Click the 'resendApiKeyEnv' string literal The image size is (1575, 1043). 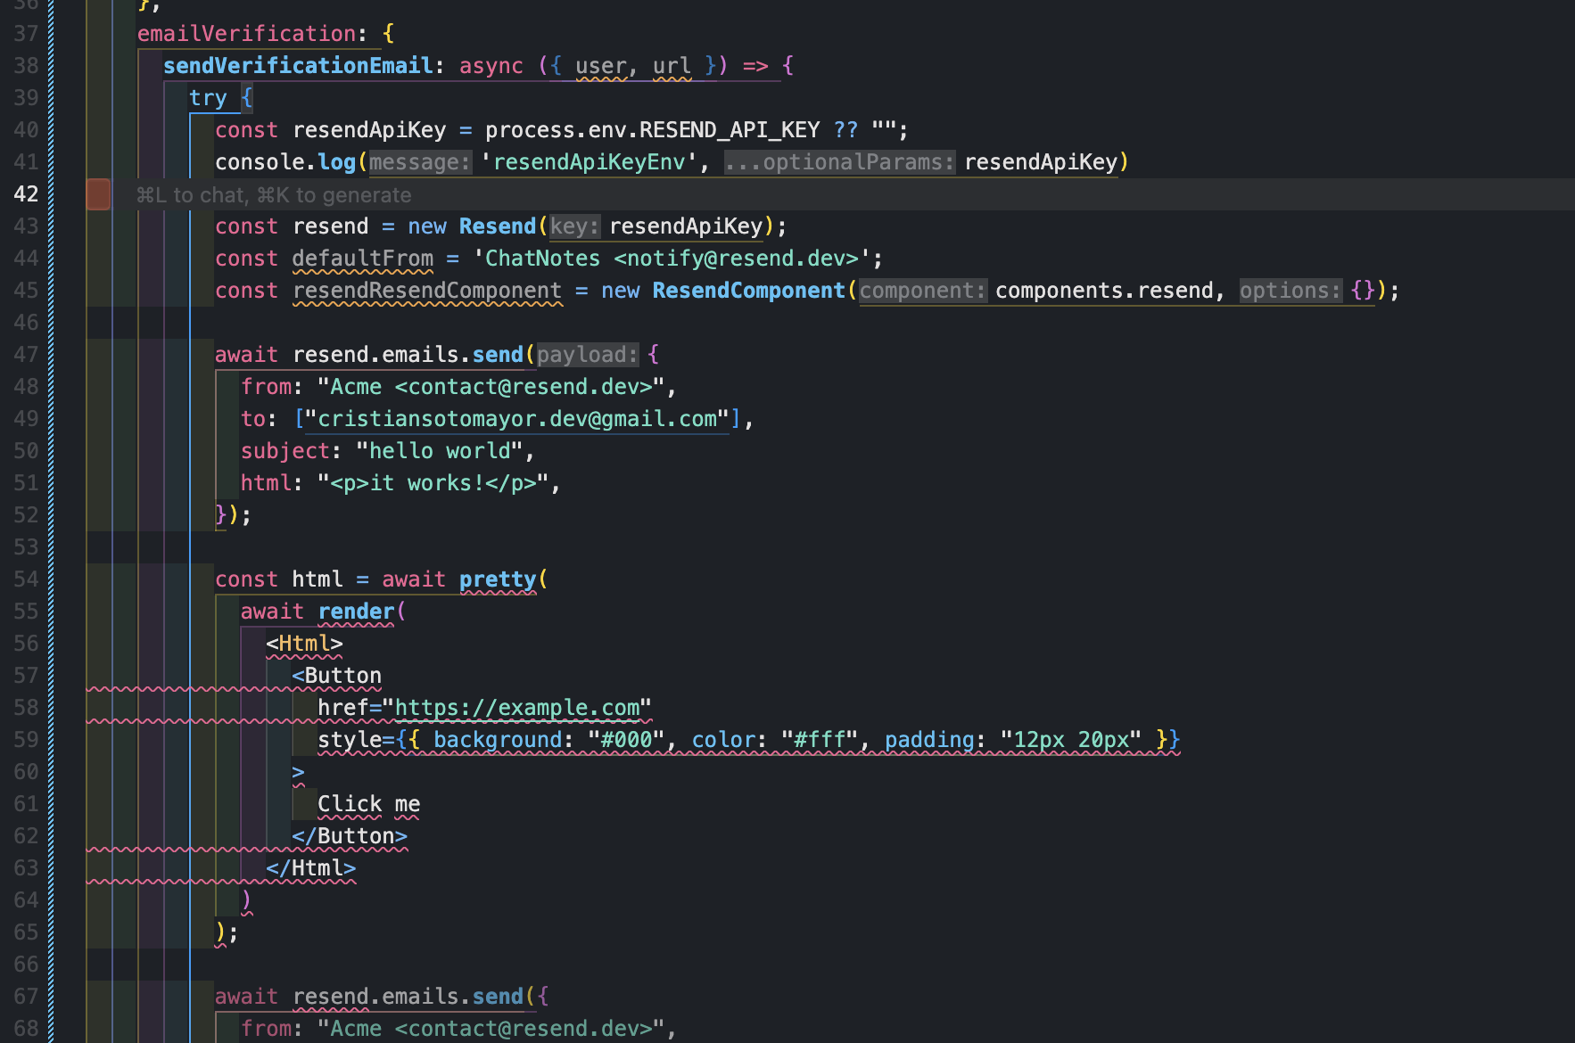tap(590, 162)
